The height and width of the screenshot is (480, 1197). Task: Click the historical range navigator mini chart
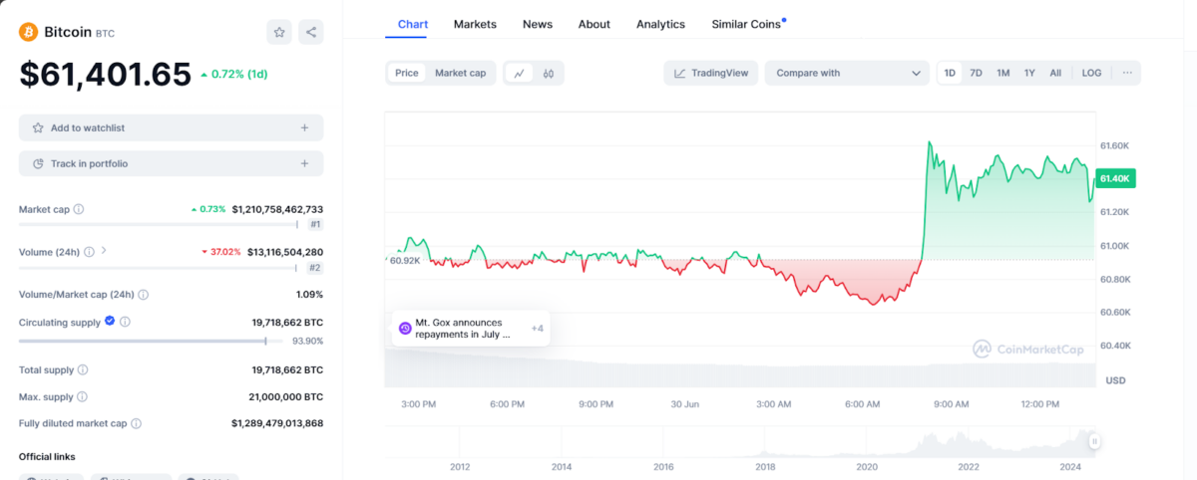[x=739, y=441]
